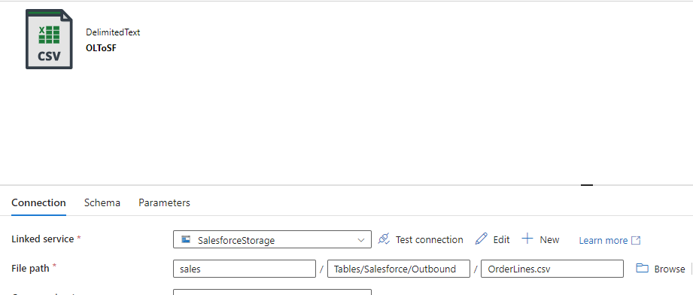Viewport: 693px width, 295px height.
Task: Click the pencil icon to edit linked service
Action: point(481,239)
